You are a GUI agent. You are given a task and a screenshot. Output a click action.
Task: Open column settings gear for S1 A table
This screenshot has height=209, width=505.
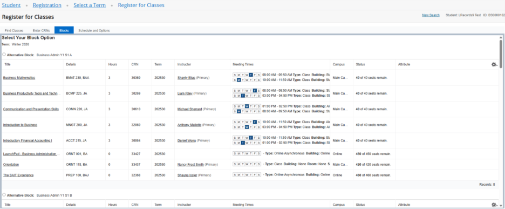[x=494, y=64]
